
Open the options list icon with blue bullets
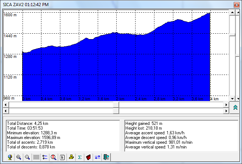point(45,157)
